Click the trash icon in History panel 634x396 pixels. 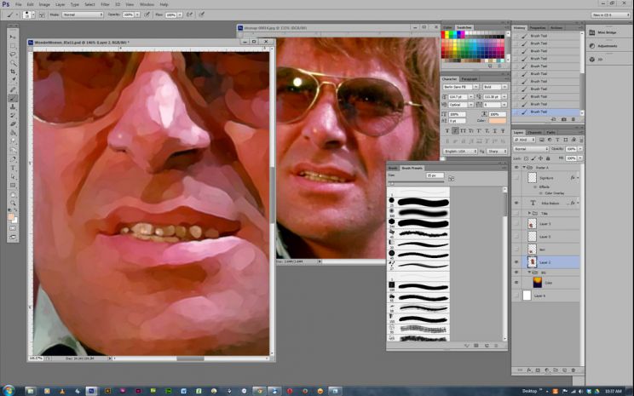tap(573, 119)
